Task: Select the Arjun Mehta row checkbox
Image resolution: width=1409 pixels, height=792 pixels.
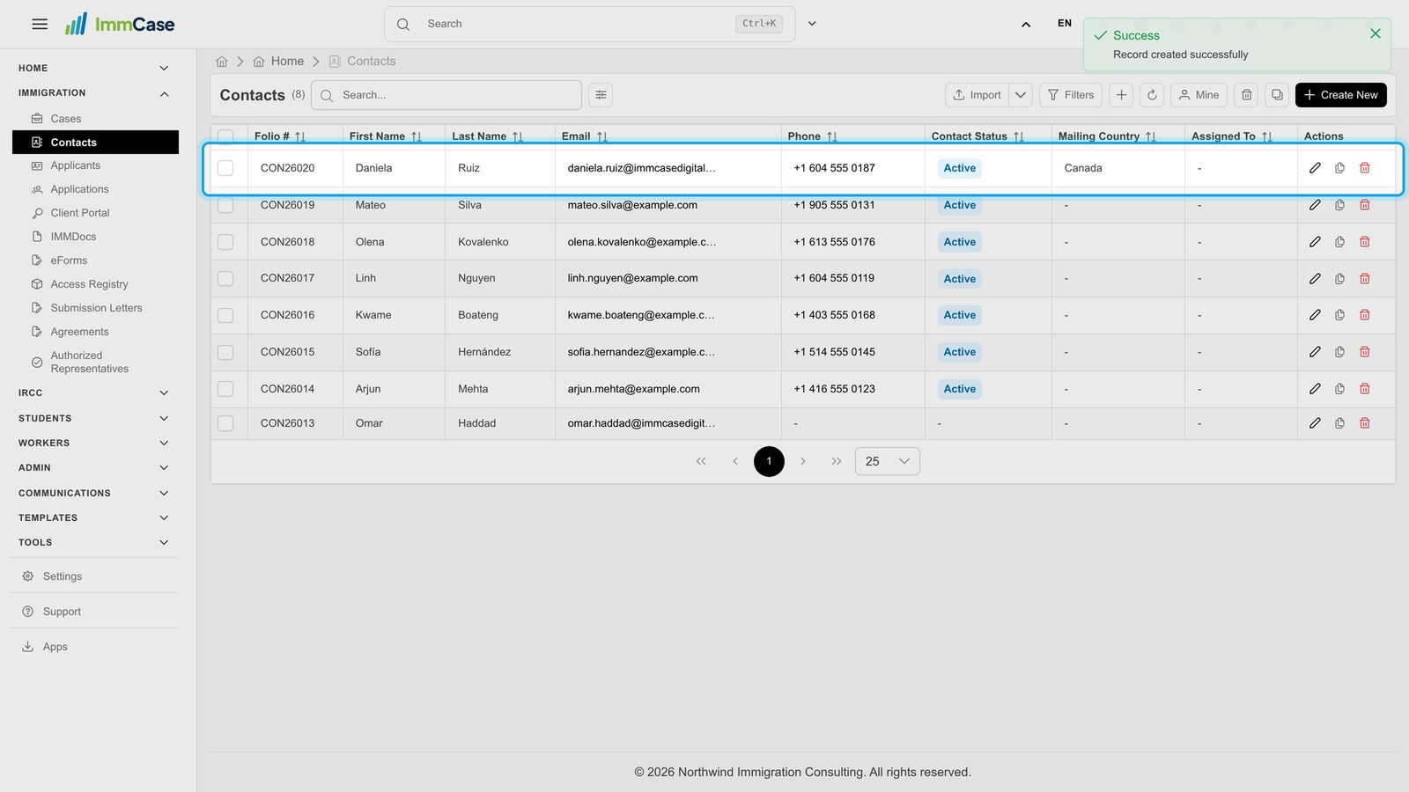Action: pyautogui.click(x=225, y=389)
